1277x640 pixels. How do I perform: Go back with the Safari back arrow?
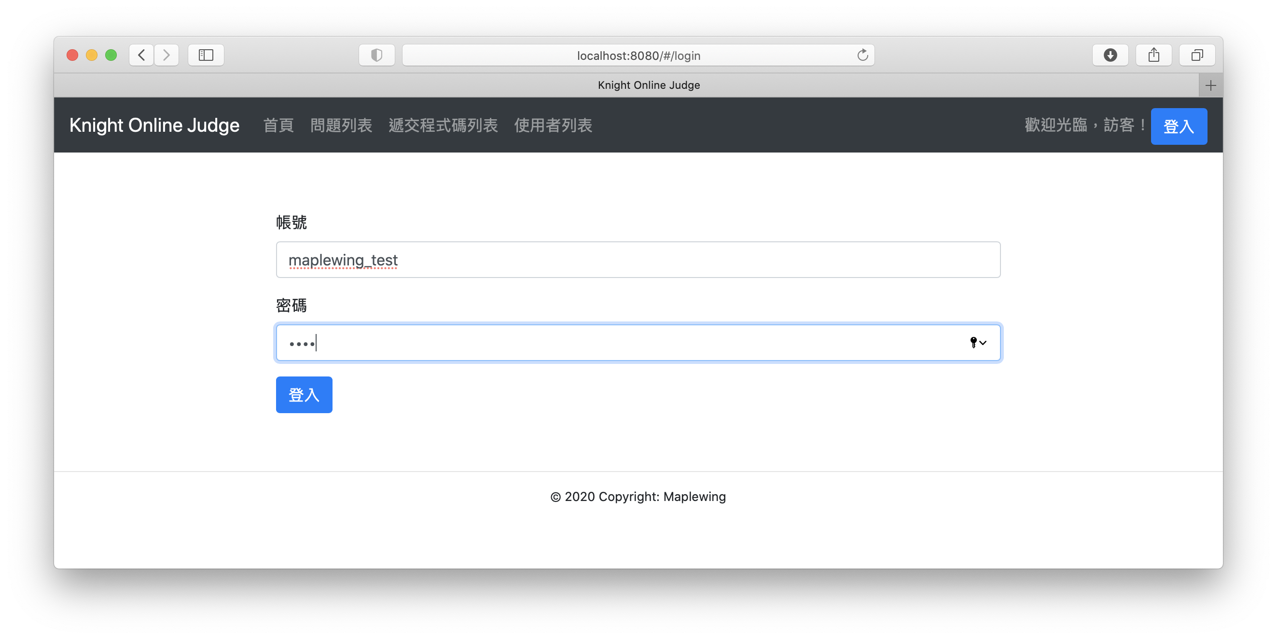pyautogui.click(x=141, y=55)
